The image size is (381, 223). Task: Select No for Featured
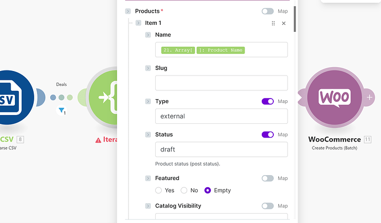(184, 191)
